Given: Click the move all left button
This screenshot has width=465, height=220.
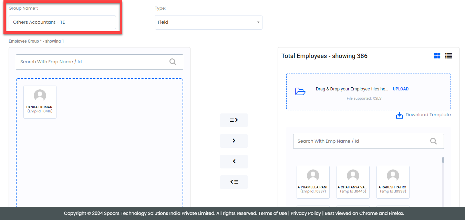Looking at the screenshot, I should [x=234, y=182].
